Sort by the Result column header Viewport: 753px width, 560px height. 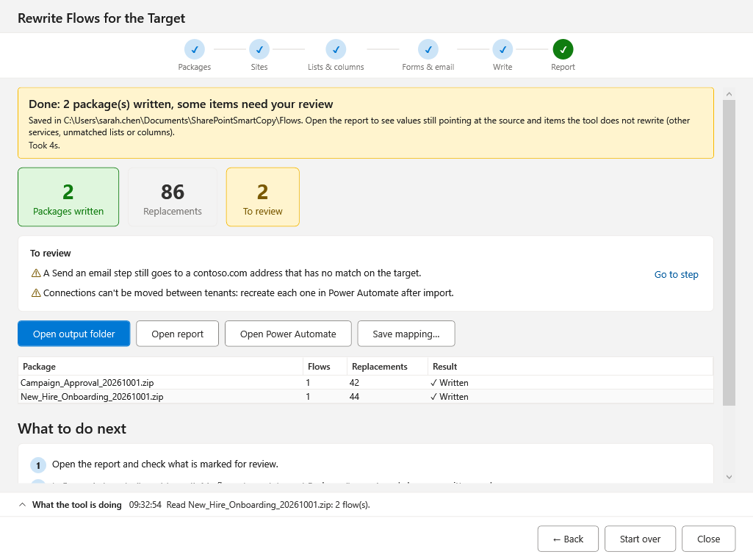(x=570, y=367)
